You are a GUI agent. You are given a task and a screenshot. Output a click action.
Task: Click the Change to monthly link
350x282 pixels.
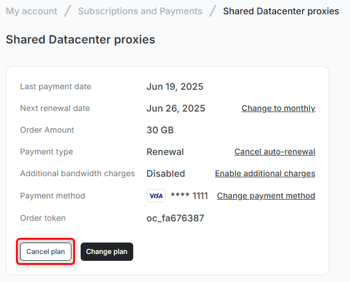tap(278, 108)
